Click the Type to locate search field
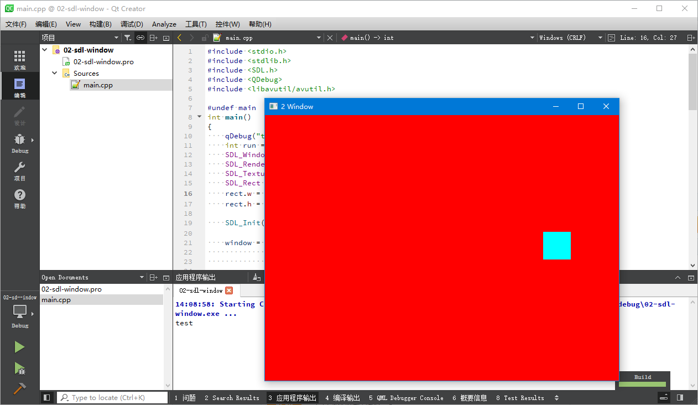 click(112, 398)
